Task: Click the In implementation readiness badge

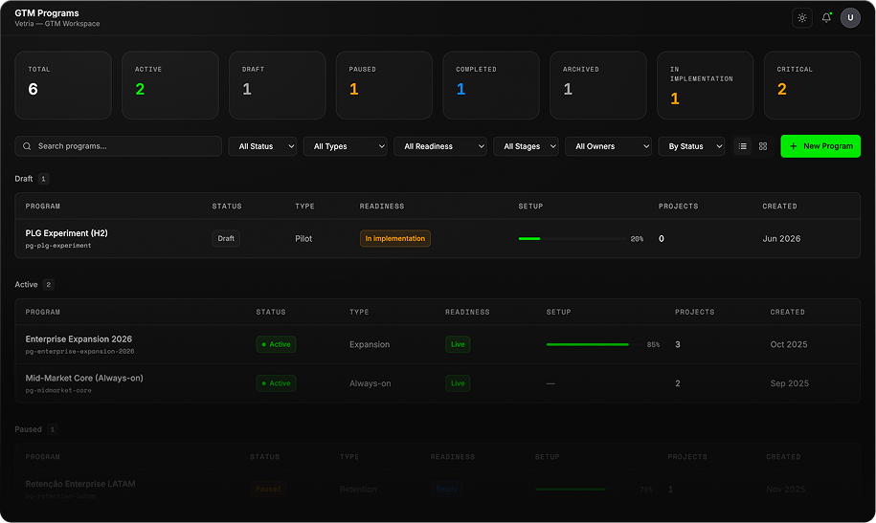Action: pos(395,238)
